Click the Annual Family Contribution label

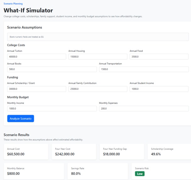tap(82, 83)
